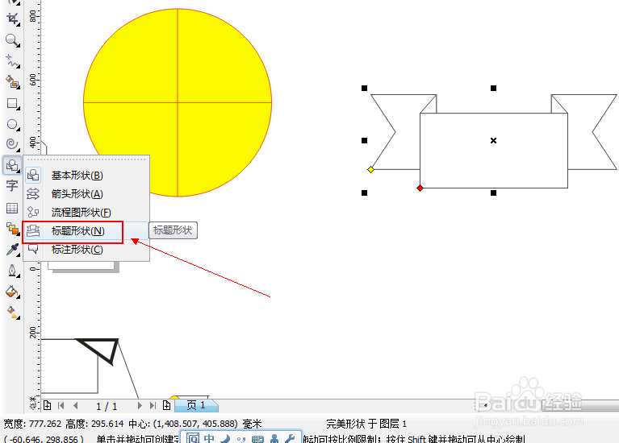This screenshot has height=443, width=619.
Task: Click the bottom-middle selection handle of banner
Action: coord(493,193)
